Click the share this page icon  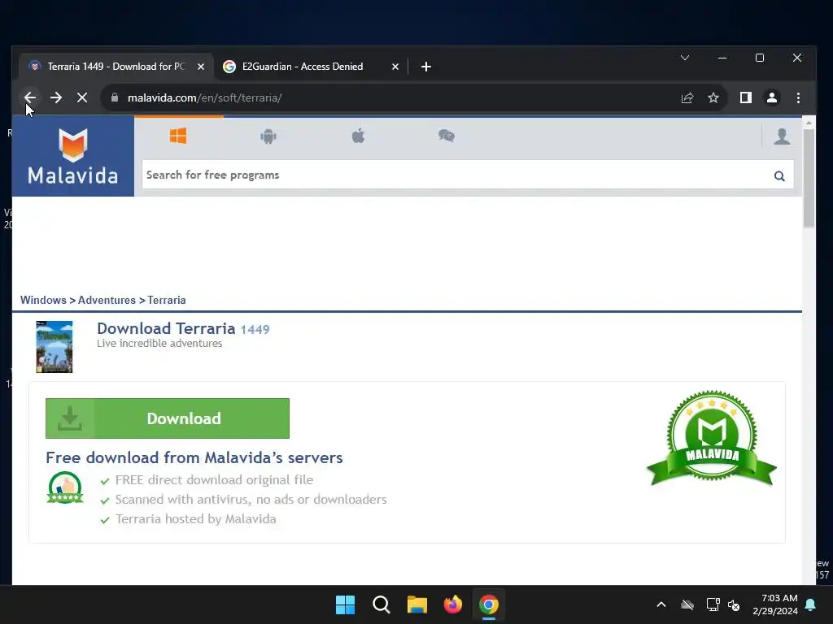pos(687,97)
